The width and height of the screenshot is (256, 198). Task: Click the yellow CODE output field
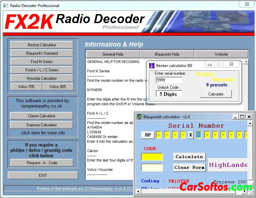[x=152, y=157]
